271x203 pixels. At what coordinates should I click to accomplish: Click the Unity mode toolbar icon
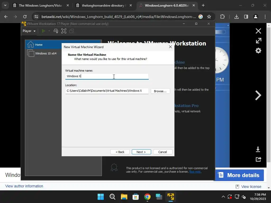coord(72,31)
